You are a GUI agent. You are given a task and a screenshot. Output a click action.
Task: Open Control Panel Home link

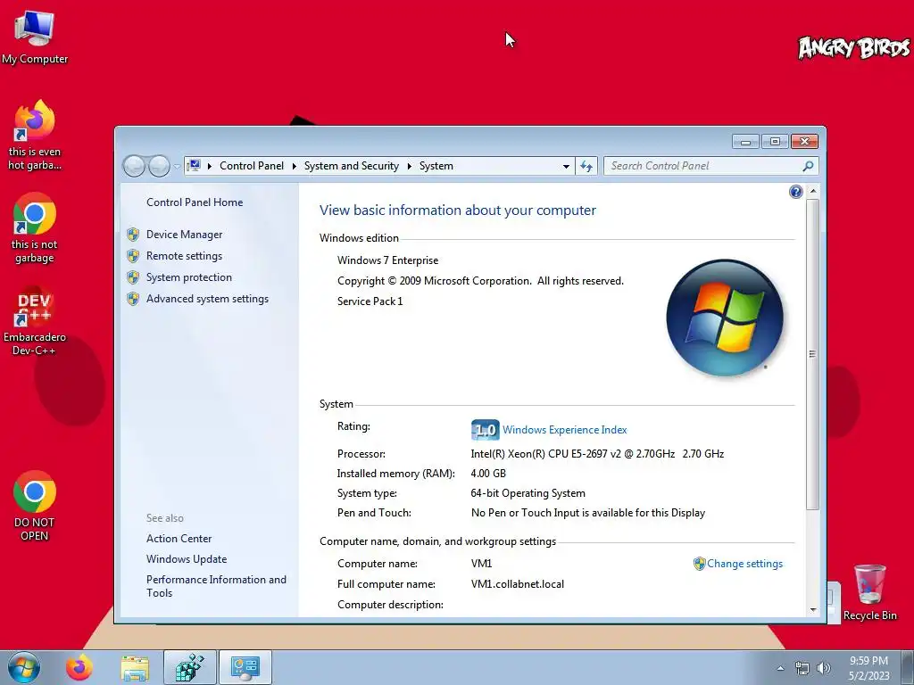194,202
